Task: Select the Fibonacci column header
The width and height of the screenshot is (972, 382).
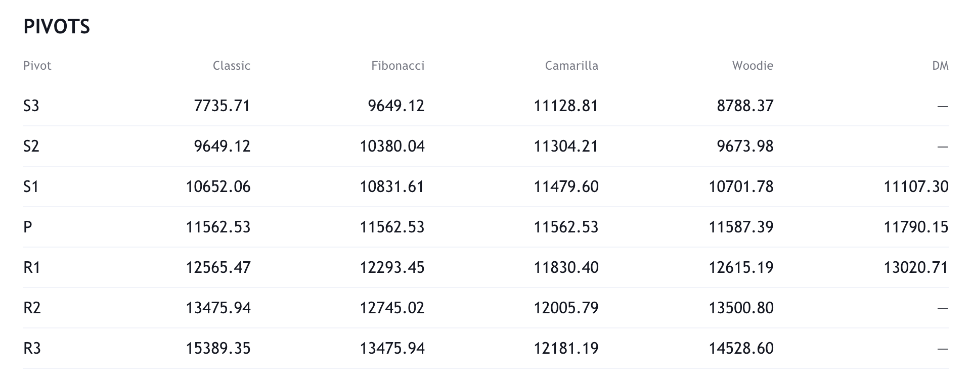Action: 397,66
